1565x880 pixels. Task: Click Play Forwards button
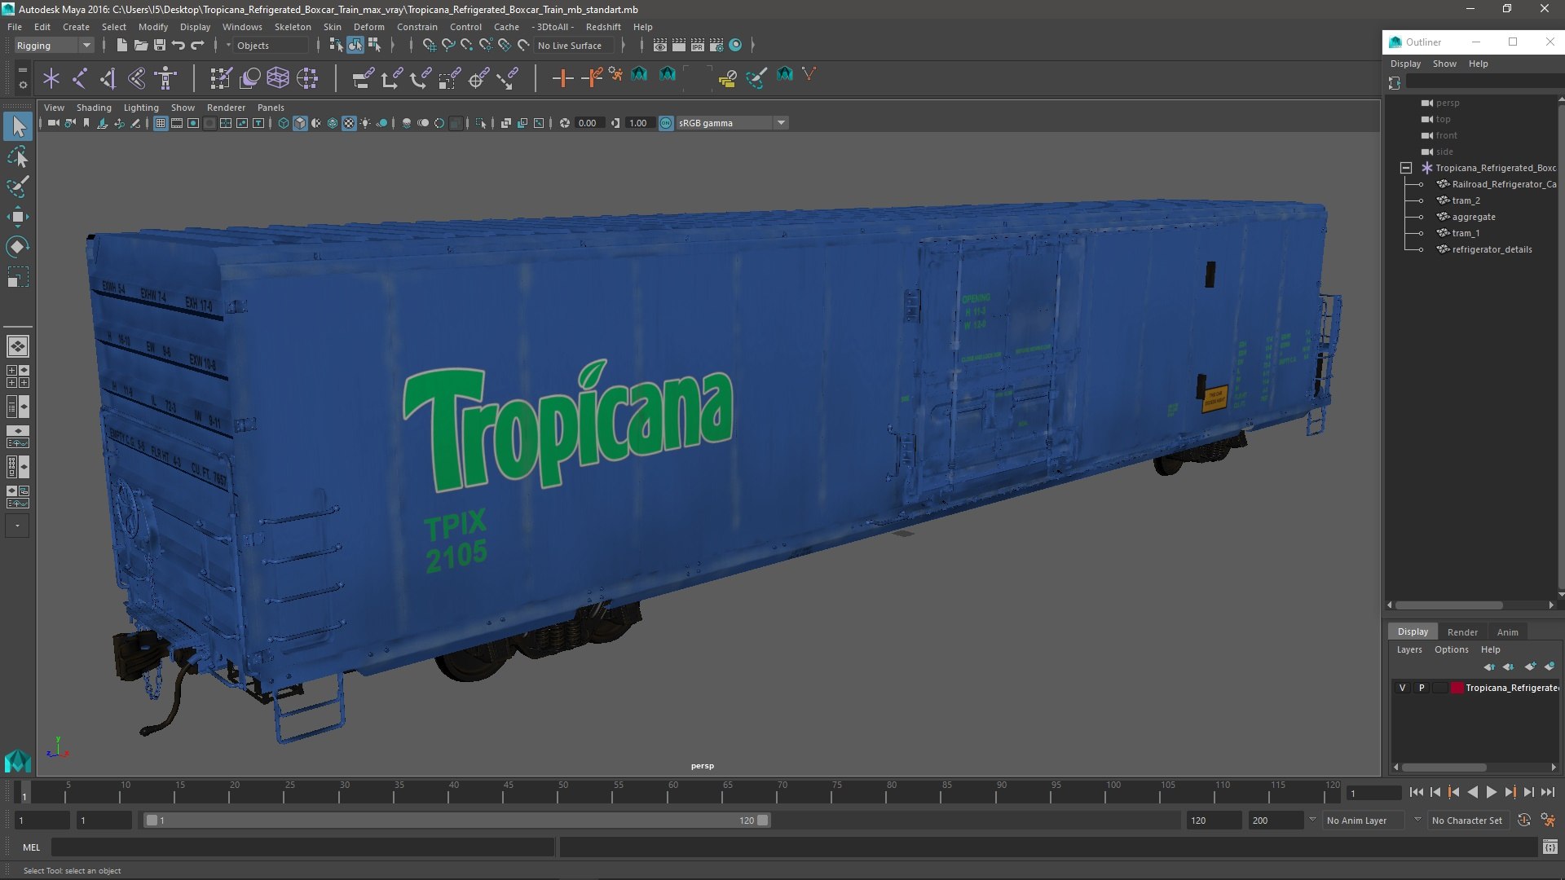point(1491,792)
